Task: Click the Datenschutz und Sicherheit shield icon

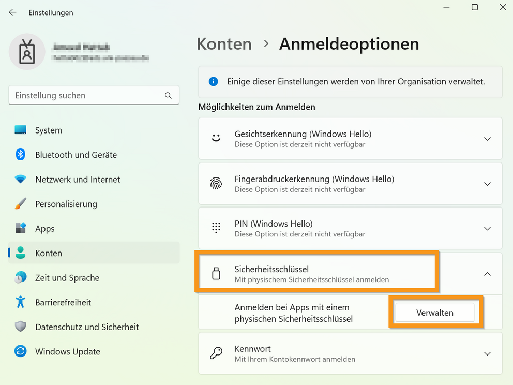Action: (21, 327)
